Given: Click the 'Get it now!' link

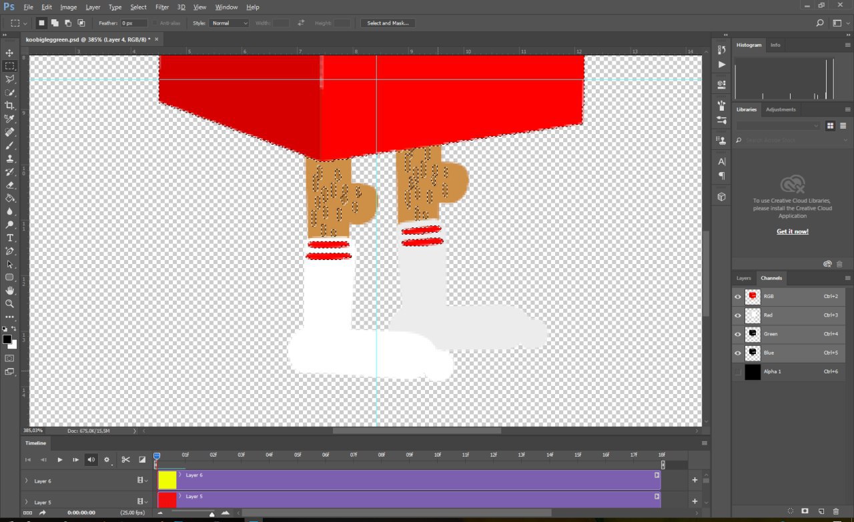Looking at the screenshot, I should point(792,231).
